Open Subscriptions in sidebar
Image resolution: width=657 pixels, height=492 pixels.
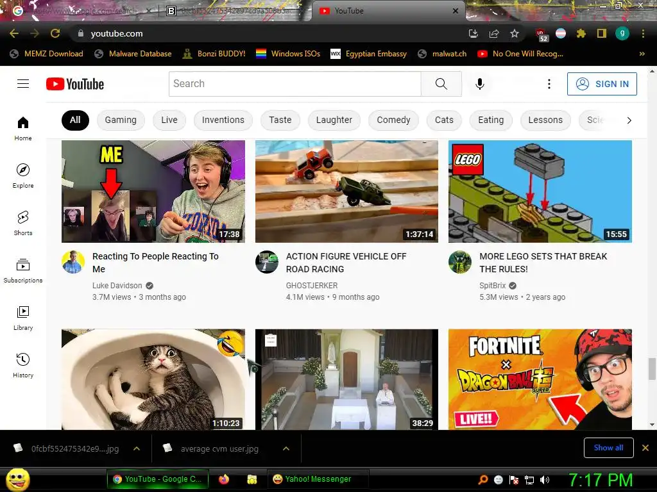(x=23, y=271)
